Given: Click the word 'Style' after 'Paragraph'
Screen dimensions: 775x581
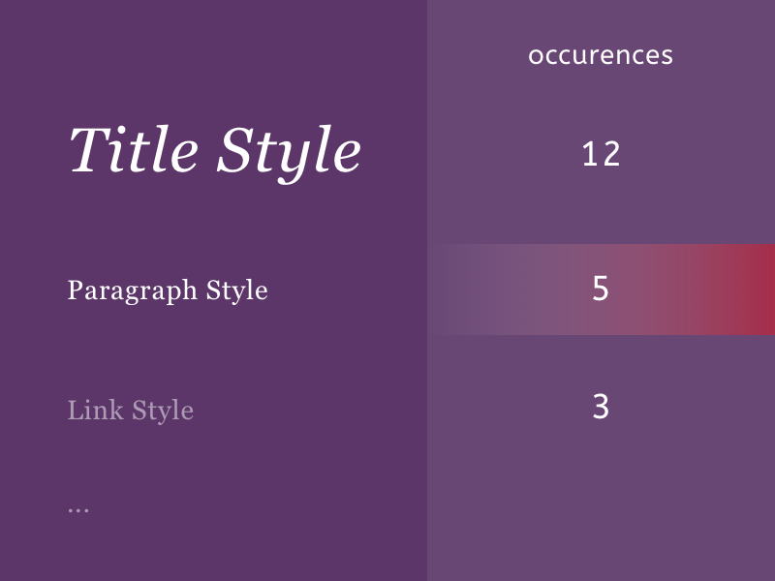Looking at the screenshot, I should 236,290.
